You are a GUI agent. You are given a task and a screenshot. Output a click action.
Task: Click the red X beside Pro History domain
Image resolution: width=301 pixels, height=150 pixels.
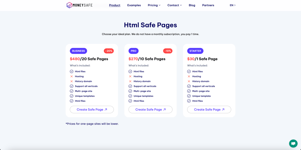130,81
